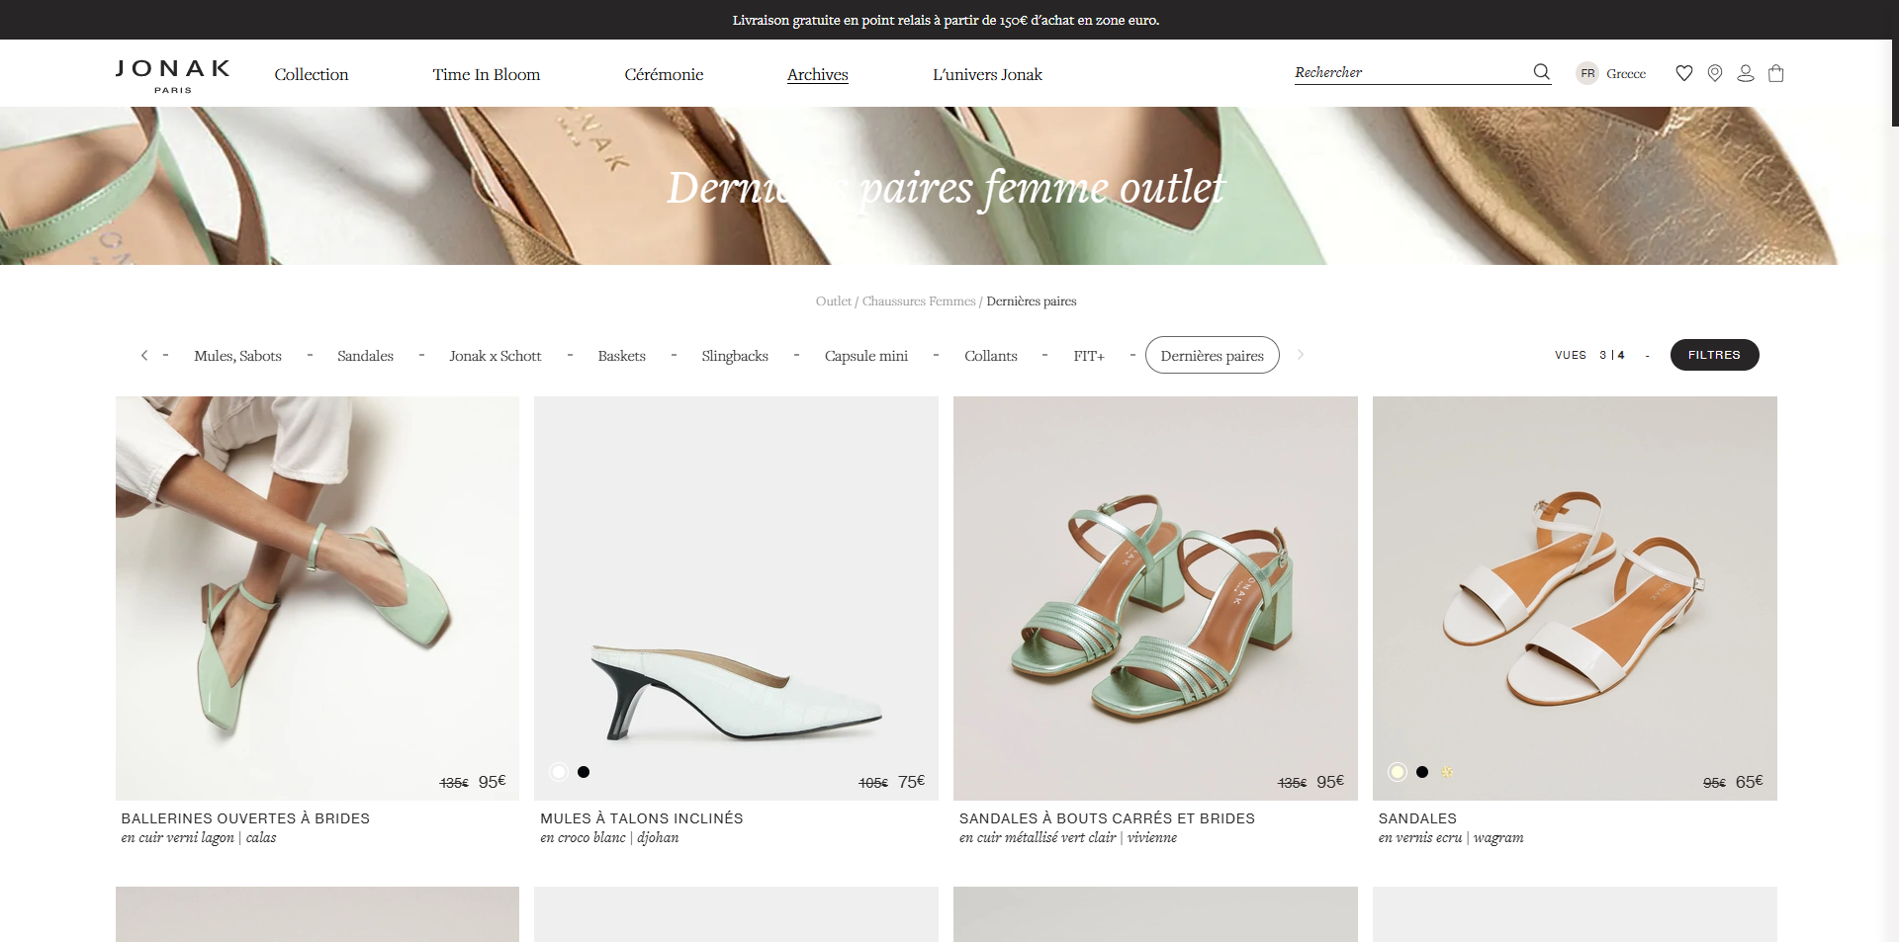1899x942 pixels.
Task: Open the Greece country selector
Action: tap(1626, 74)
